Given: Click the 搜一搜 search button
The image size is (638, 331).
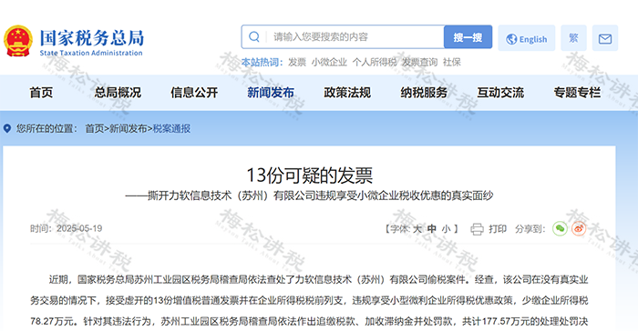Looking at the screenshot, I should click(468, 37).
